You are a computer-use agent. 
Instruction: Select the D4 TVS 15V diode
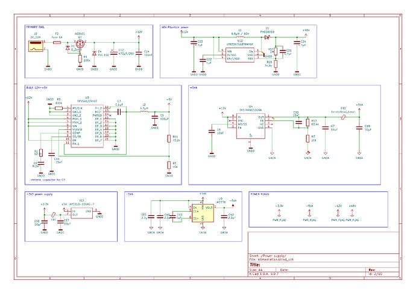pos(94,53)
